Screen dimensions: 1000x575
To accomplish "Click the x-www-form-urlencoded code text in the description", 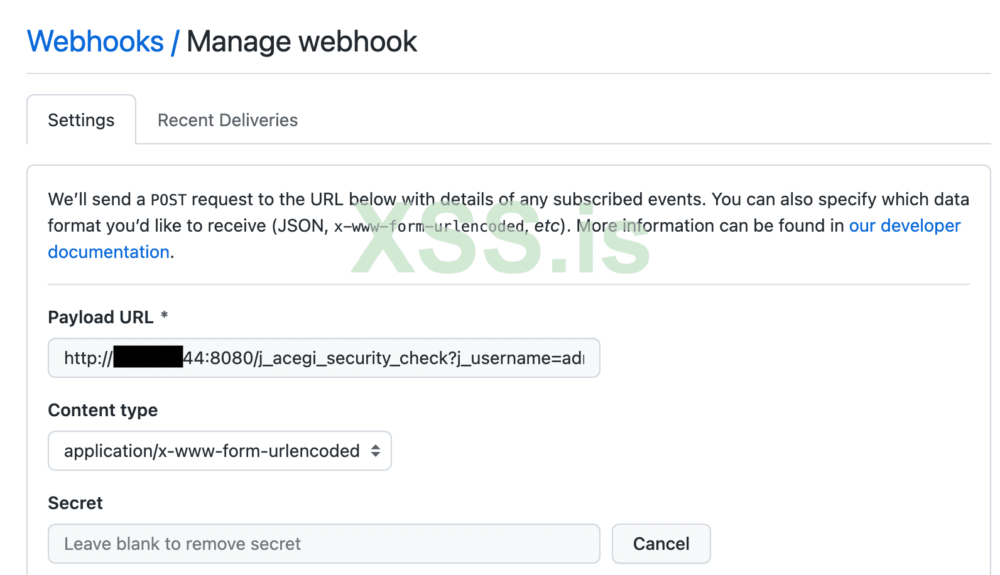I will click(429, 226).
